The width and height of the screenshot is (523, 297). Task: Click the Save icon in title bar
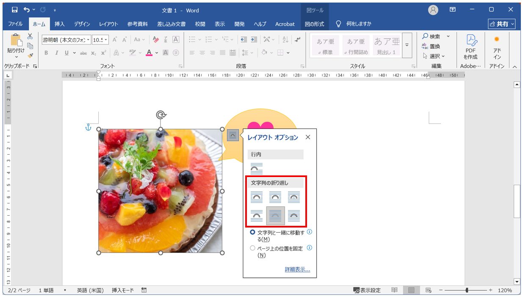click(x=15, y=9)
